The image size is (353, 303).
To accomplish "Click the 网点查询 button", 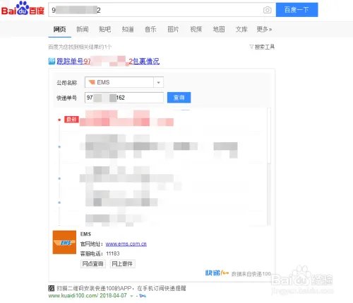I will 92,263.
